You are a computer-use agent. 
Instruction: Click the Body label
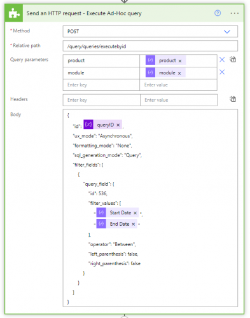(x=16, y=114)
